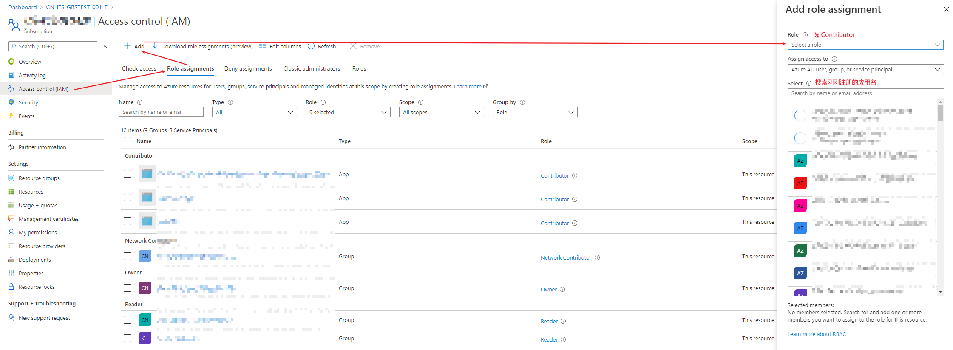The width and height of the screenshot is (953, 350).
Task: Open the Role filter dropdown showing 9 selected
Action: tap(348, 112)
